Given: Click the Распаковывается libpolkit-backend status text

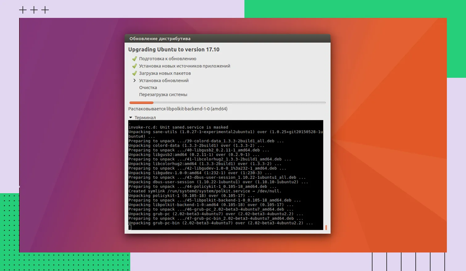Looking at the screenshot, I should pos(178,109).
